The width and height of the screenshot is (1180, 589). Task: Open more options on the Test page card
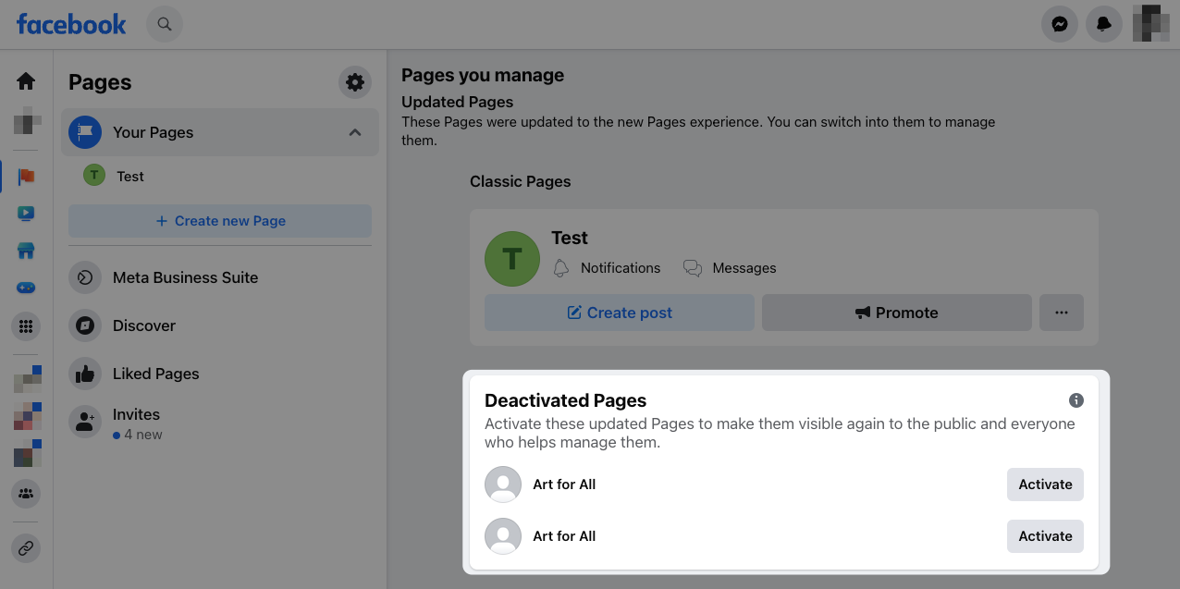1061,313
